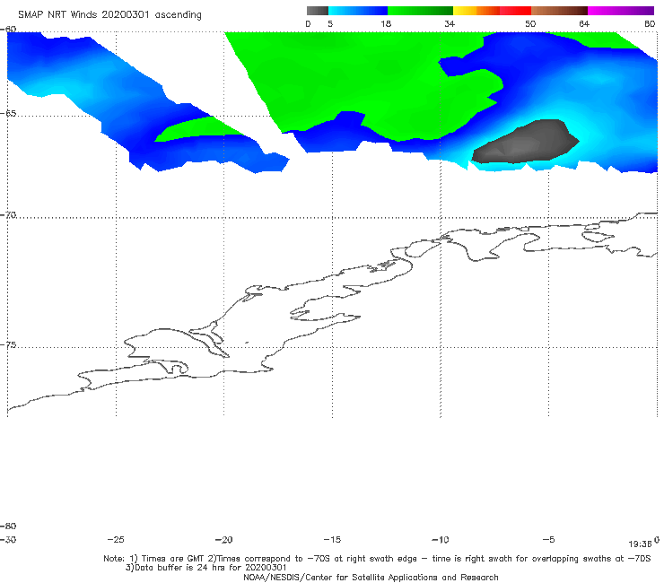Viewport: 664px width, 583px height.
Task: Click the dark gray low-wind patch on the map
Action: coord(525,142)
